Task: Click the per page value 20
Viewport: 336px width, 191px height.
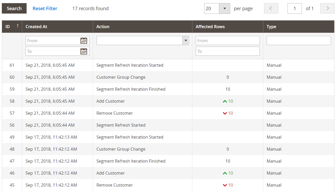Action: click(211, 8)
